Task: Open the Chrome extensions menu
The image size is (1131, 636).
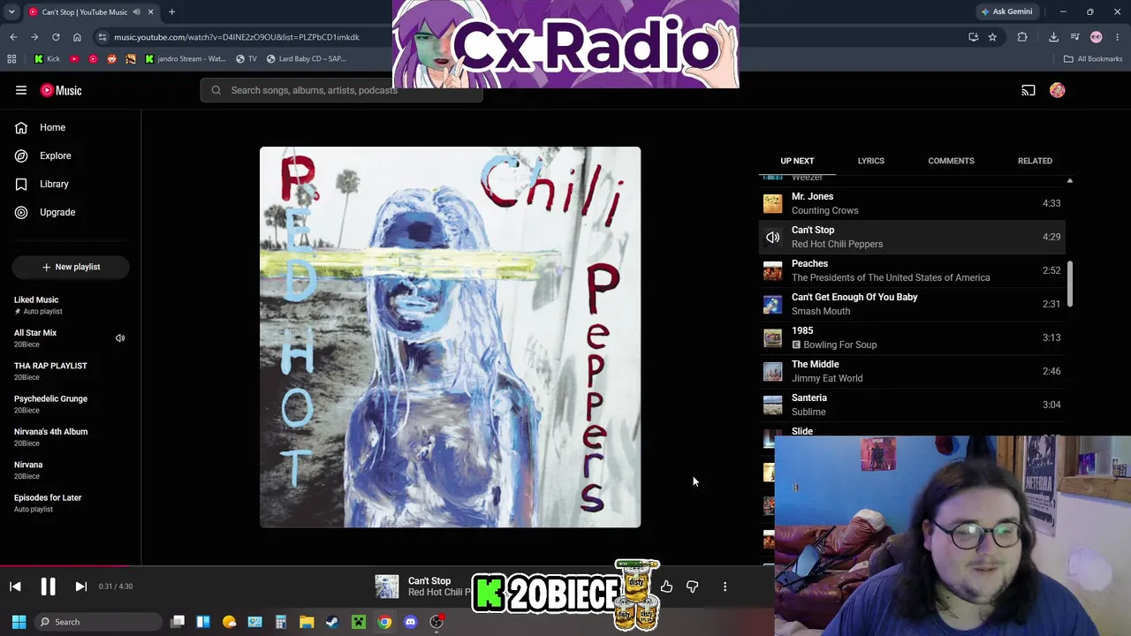Action: (x=1022, y=37)
